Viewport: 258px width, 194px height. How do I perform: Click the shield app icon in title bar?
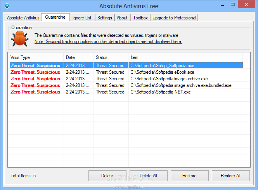point(7,6)
